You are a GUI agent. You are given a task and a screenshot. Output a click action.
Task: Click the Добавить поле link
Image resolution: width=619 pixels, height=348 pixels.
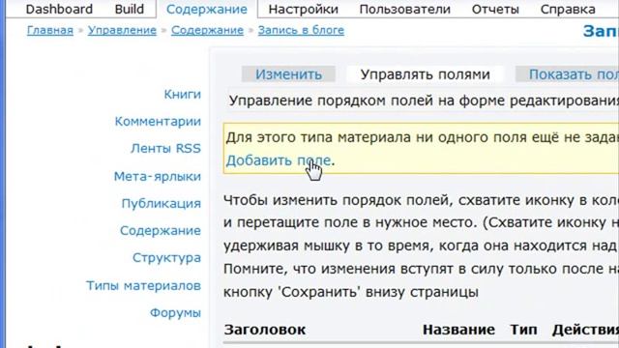[x=279, y=160]
